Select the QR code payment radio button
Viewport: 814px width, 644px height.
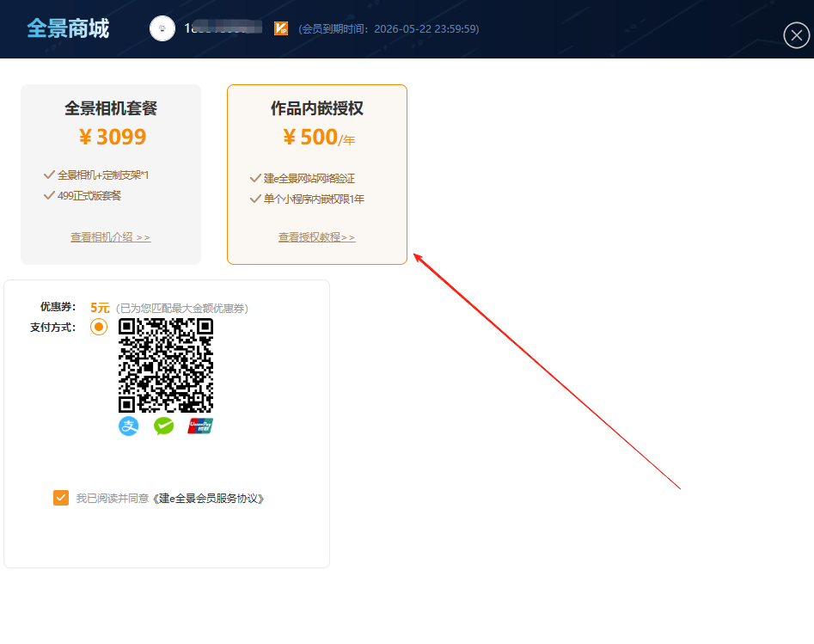99,327
